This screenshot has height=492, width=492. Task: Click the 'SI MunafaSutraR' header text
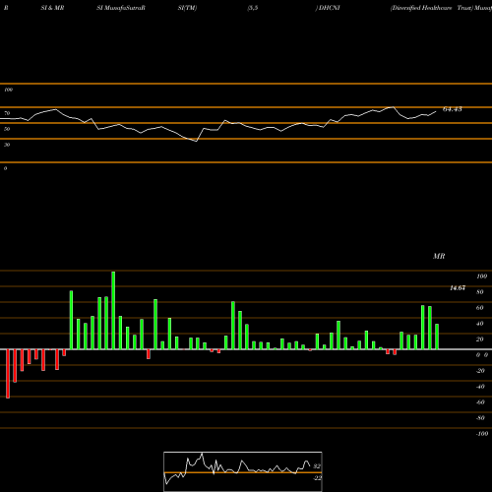point(121,8)
